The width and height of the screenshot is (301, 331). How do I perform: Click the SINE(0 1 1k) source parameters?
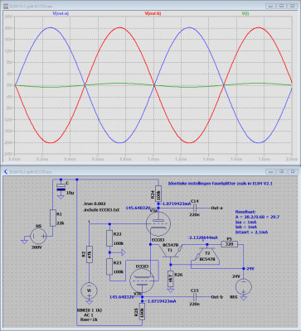pyautogui.click(x=90, y=310)
